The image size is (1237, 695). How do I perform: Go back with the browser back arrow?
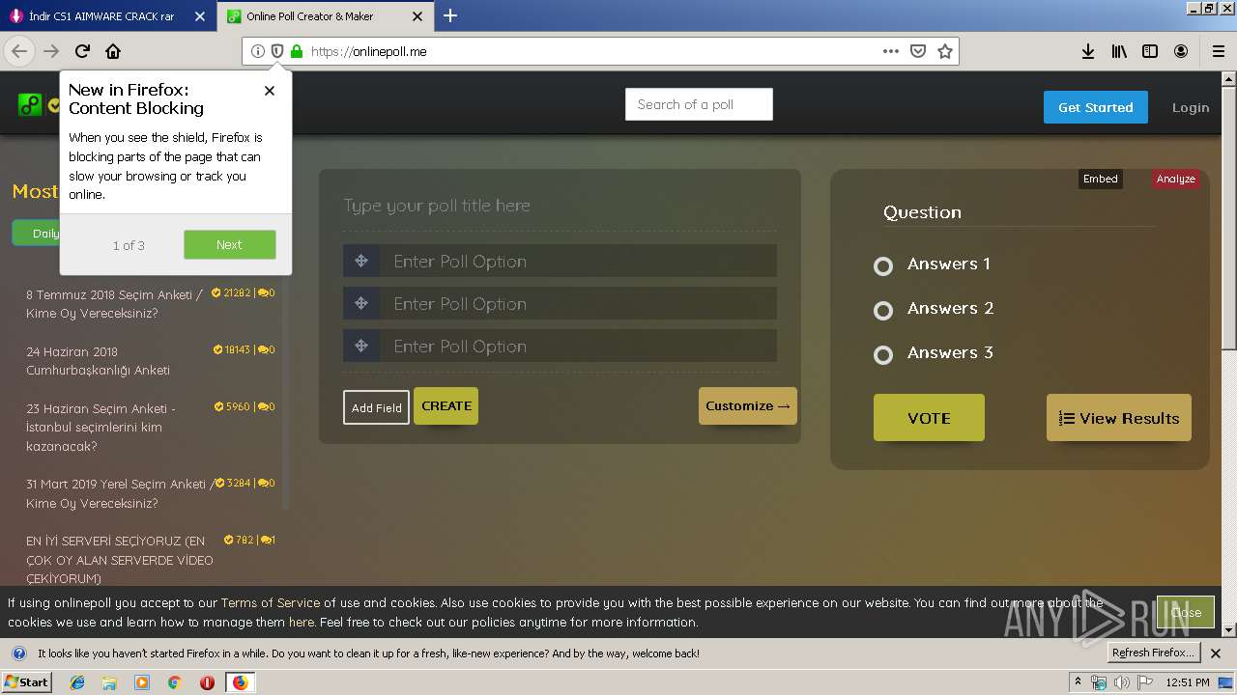click(19, 51)
